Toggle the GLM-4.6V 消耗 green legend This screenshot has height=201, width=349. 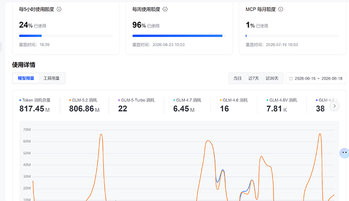[x=282, y=100]
